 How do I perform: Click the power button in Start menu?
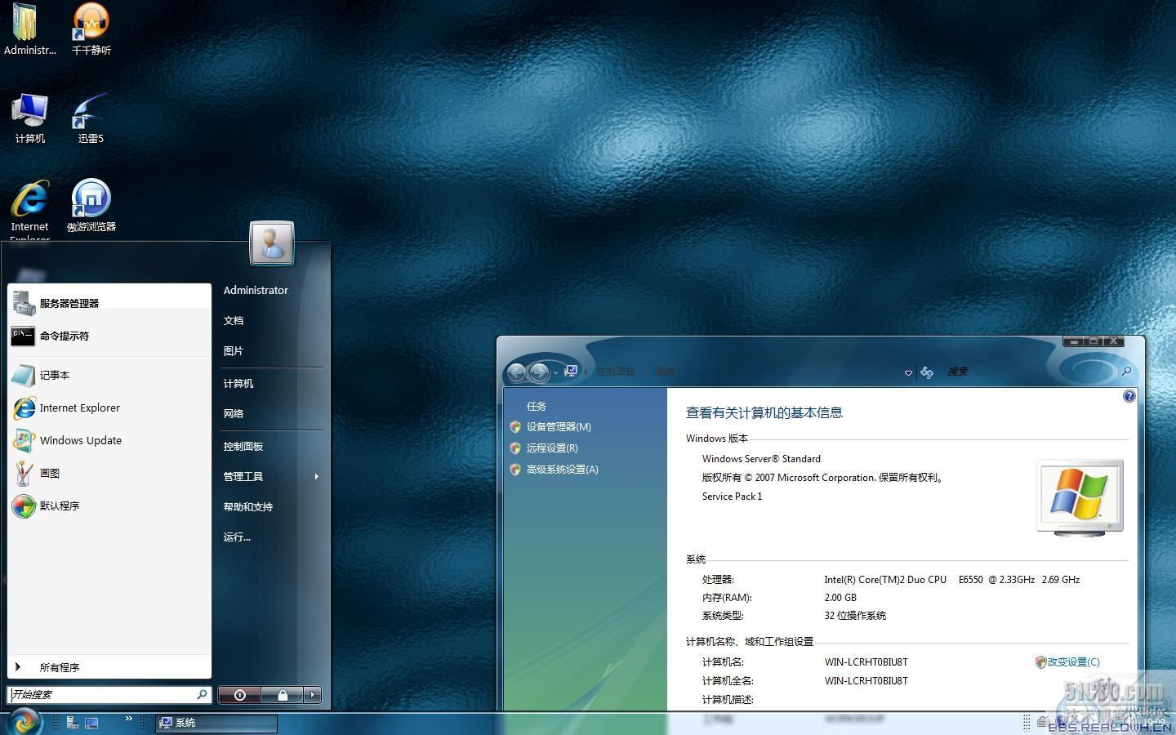pos(240,695)
